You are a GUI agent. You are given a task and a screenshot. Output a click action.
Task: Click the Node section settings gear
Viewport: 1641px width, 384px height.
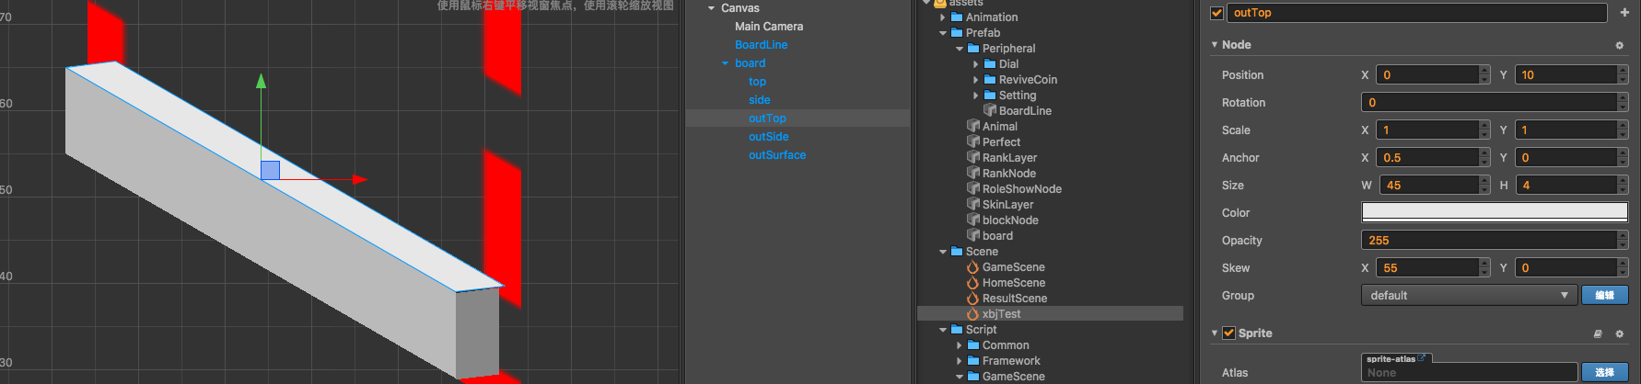pyautogui.click(x=1620, y=45)
